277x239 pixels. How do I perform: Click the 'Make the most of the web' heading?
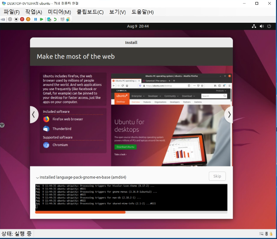coord(76,57)
